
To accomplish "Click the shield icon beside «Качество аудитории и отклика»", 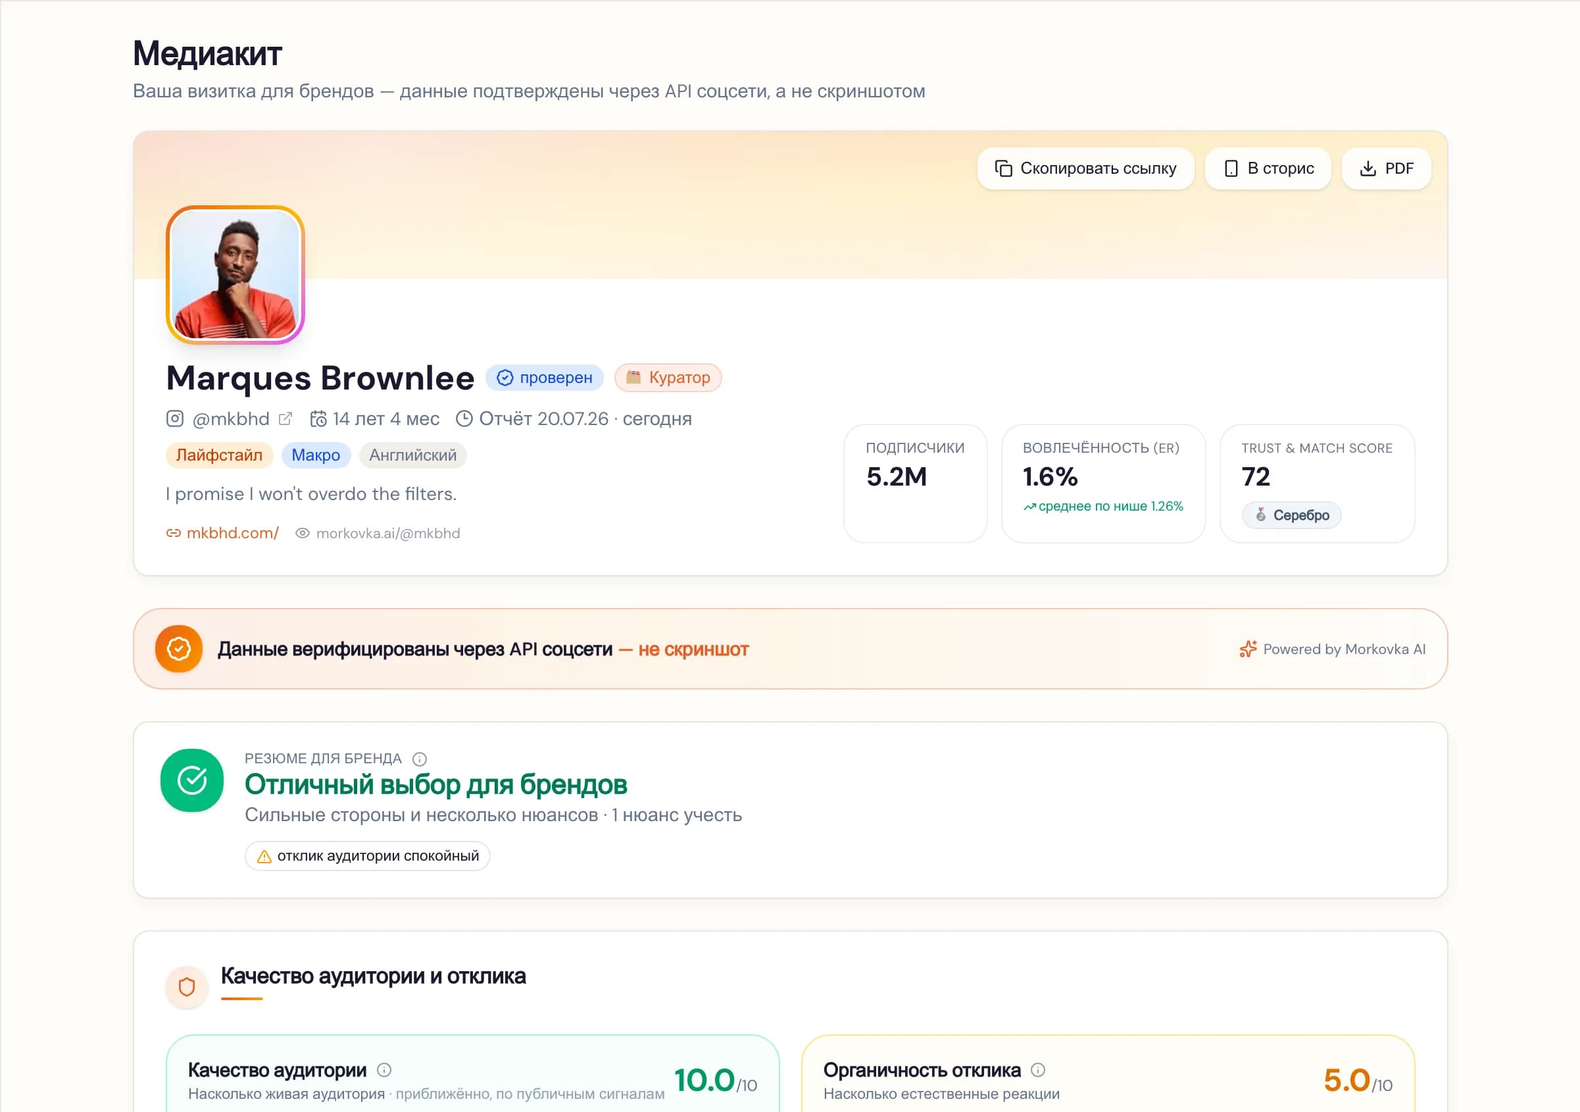I will pos(187,987).
